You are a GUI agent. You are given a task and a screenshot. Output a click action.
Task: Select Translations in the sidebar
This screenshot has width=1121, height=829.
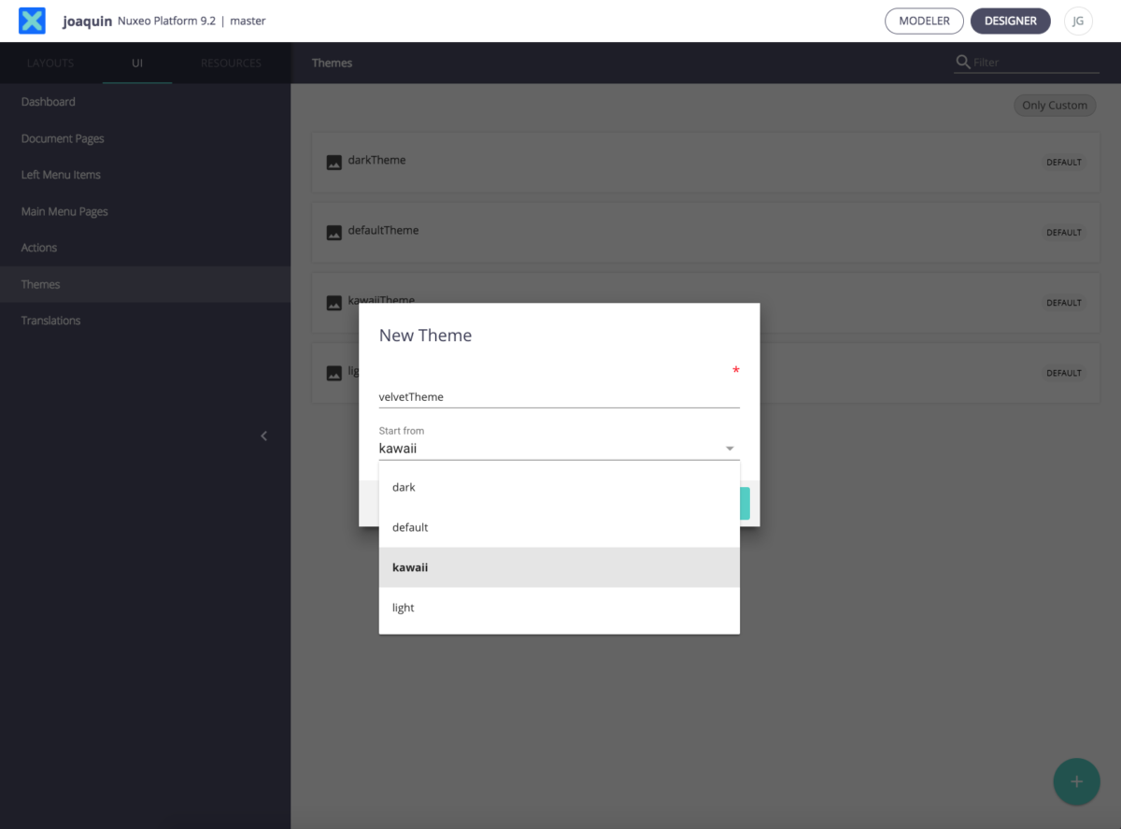[50, 320]
